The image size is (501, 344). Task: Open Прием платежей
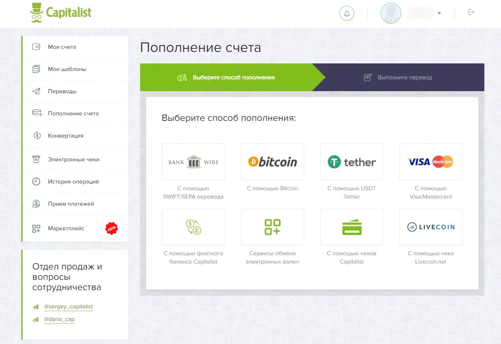[76, 204]
